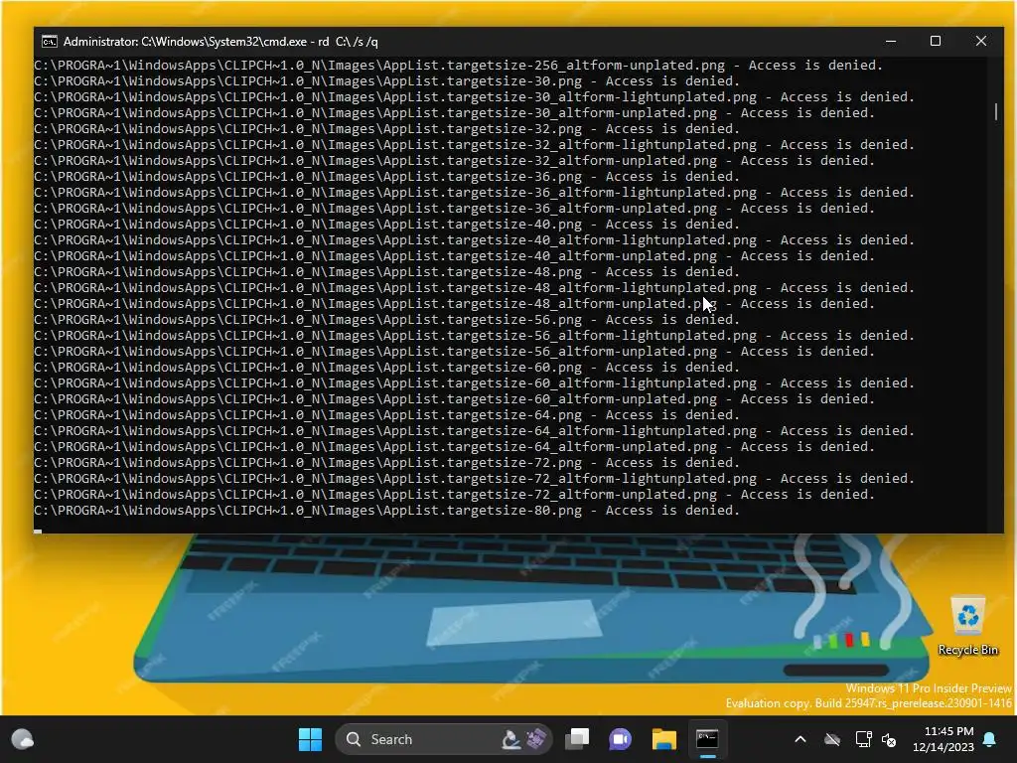Select the Recycle Bin desktop icon
This screenshot has height=763, width=1017.
[967, 626]
